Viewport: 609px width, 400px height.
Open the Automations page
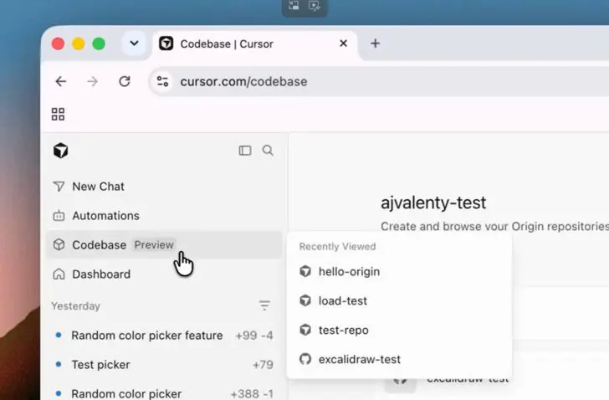[163, 216]
